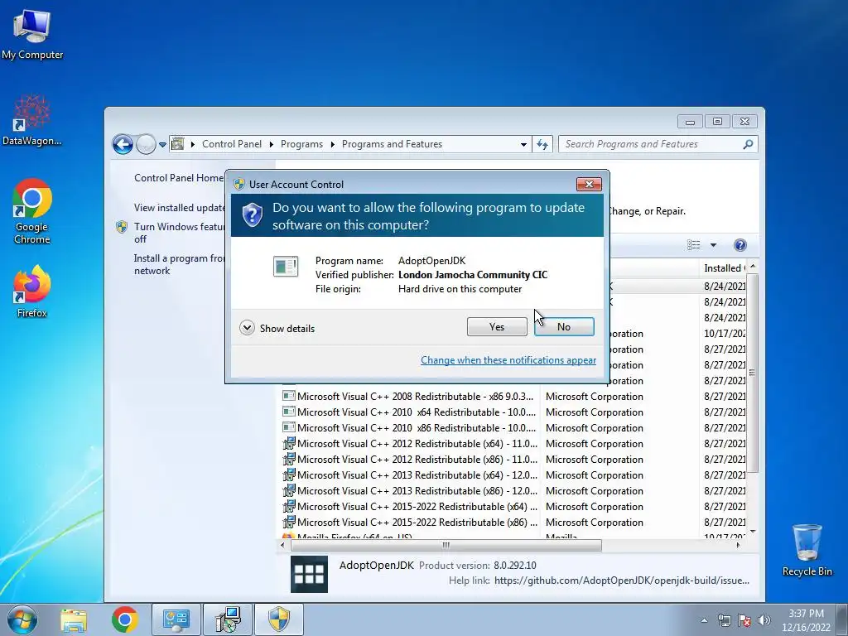Screen dimensions: 848x636
Task: Go back in Programs and Features window
Action: coord(123,144)
